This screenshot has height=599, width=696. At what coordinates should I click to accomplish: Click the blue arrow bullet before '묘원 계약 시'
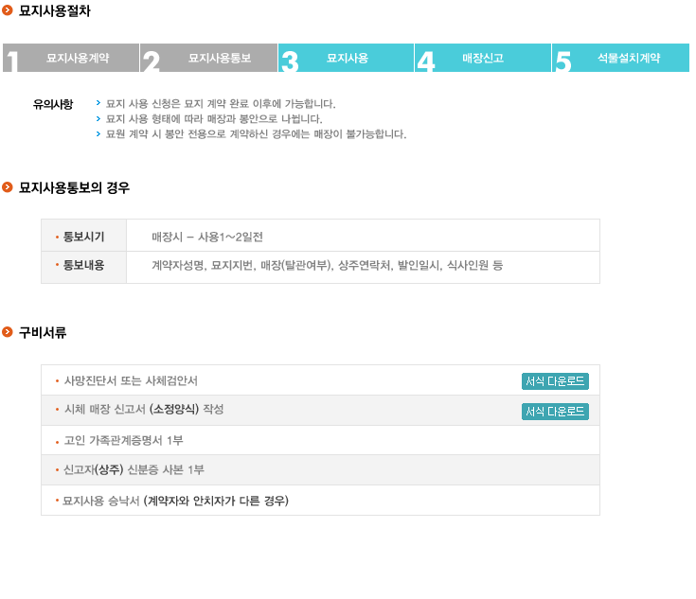coord(98,133)
